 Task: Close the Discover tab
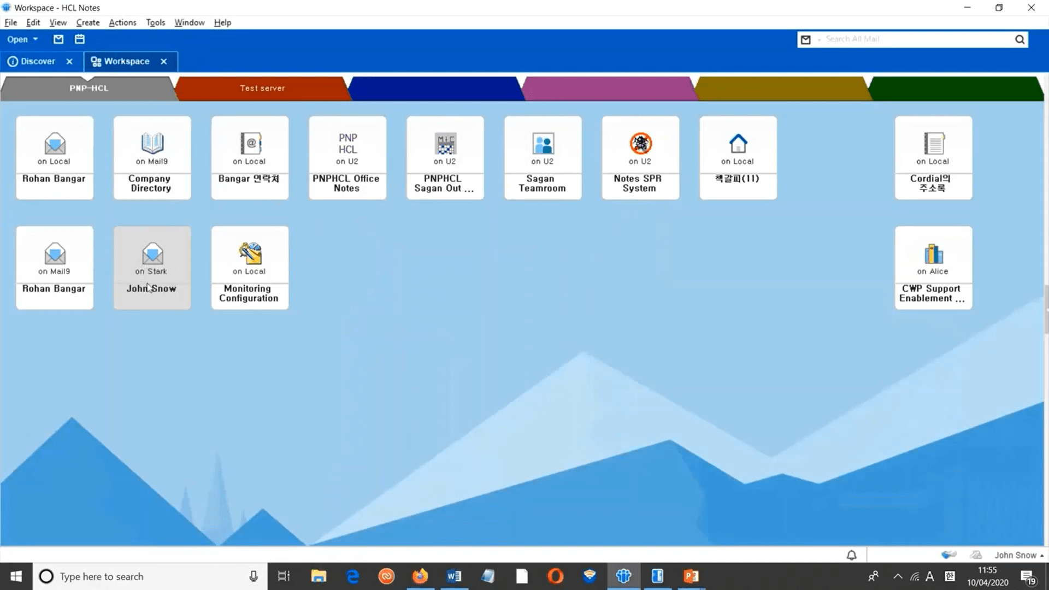[x=69, y=62]
